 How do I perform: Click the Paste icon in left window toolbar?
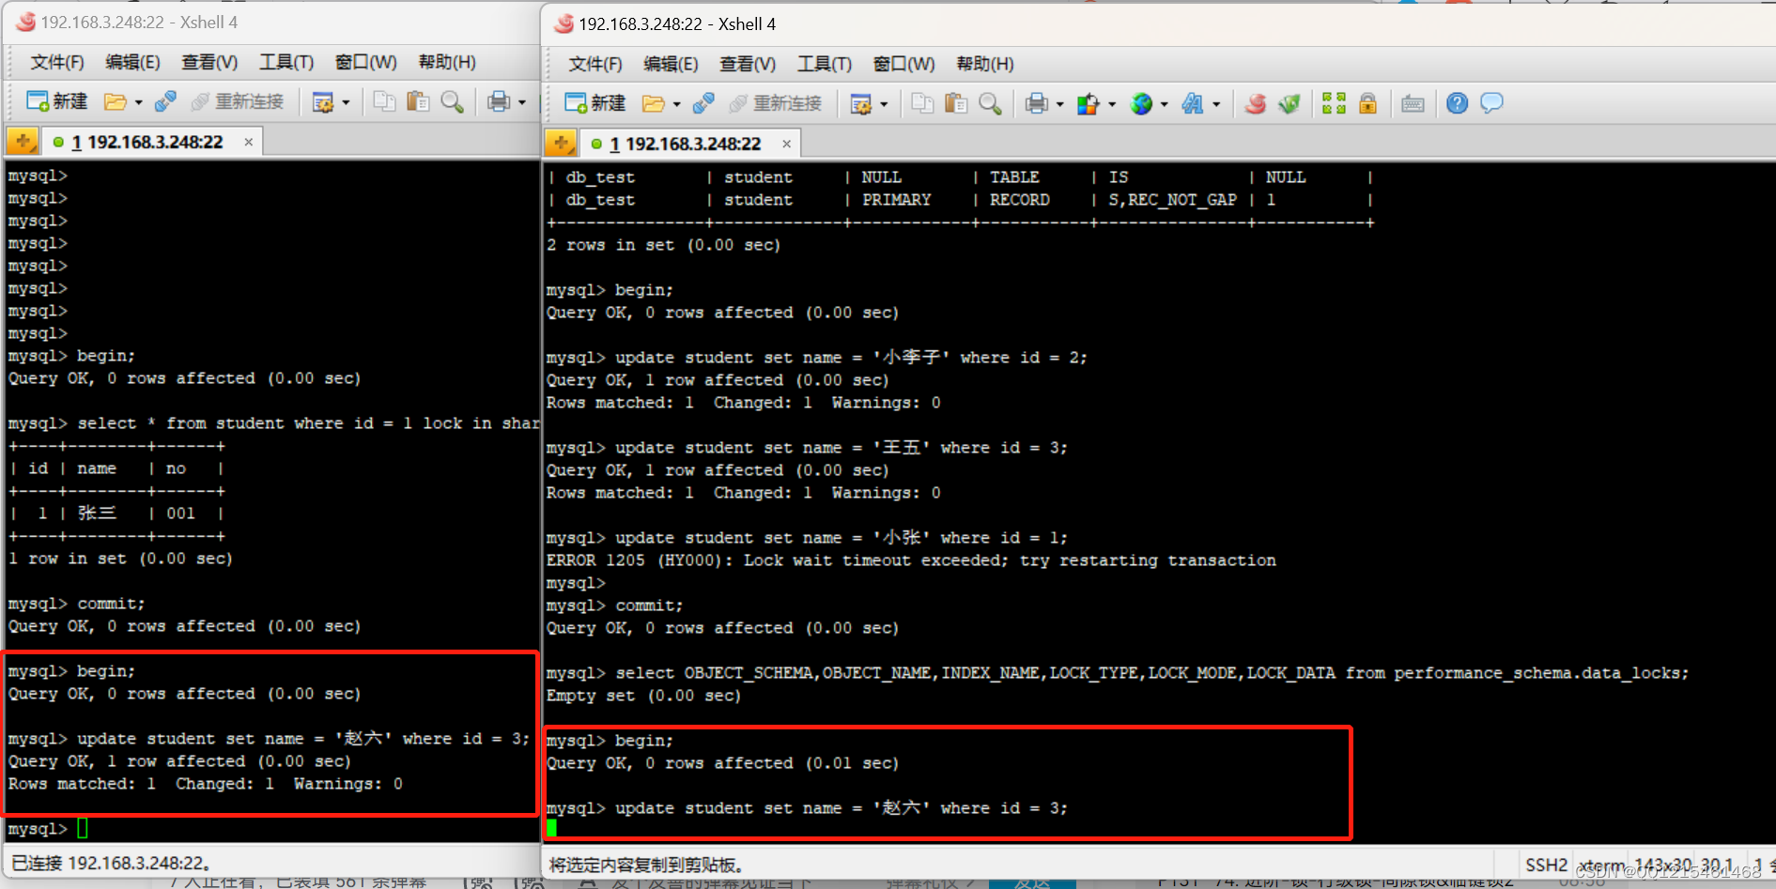pos(418,101)
